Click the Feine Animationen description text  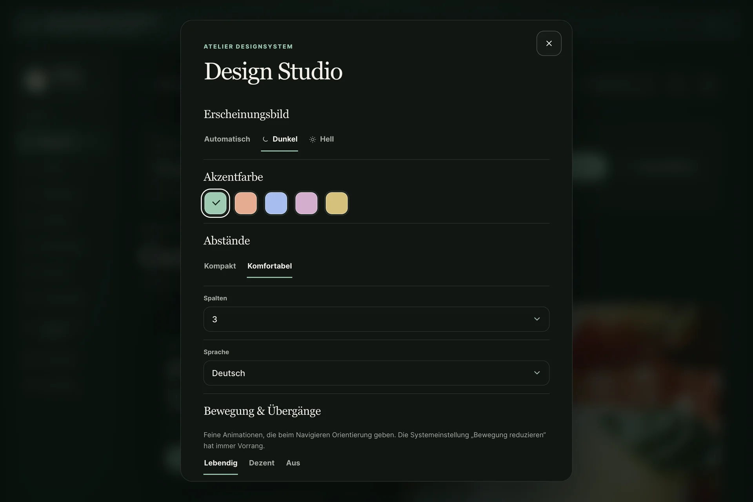[375, 440]
